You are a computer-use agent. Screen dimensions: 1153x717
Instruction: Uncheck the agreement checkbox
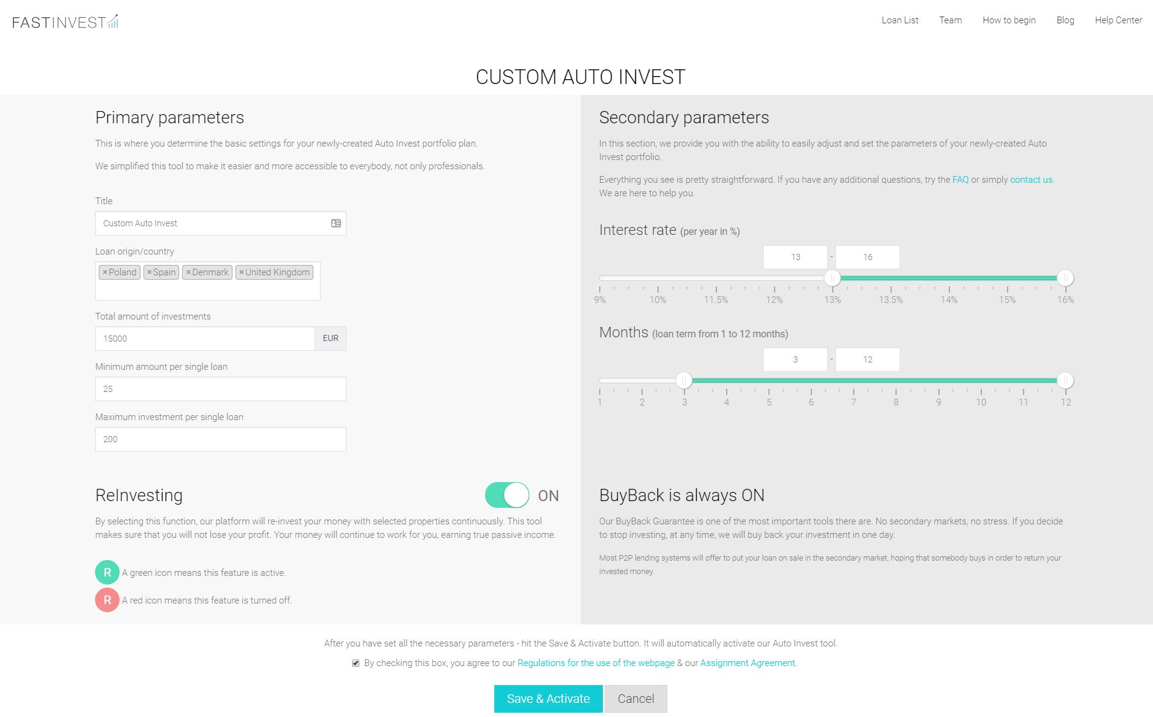[x=356, y=663]
